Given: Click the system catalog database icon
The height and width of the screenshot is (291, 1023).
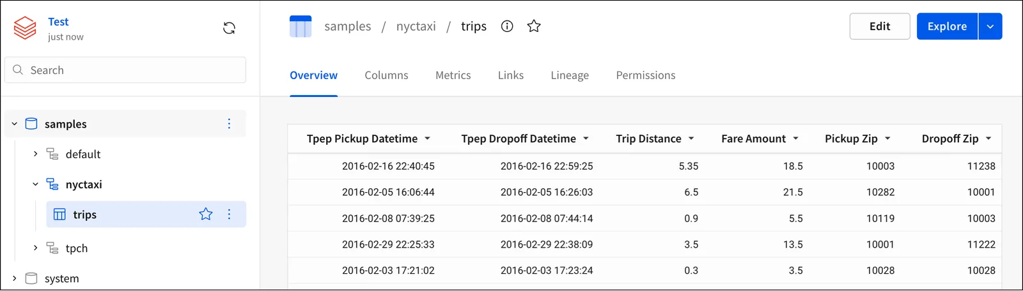Looking at the screenshot, I should pos(31,278).
